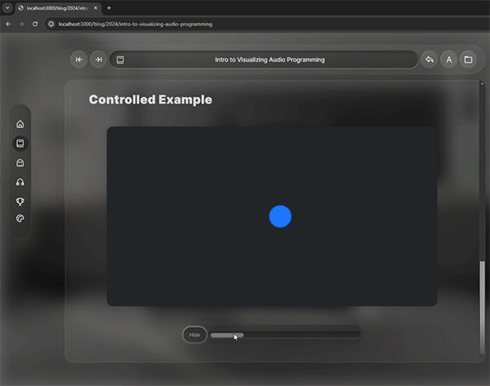The height and width of the screenshot is (386, 490).
Task: Click the blue circle in the canvas
Action: tap(280, 216)
